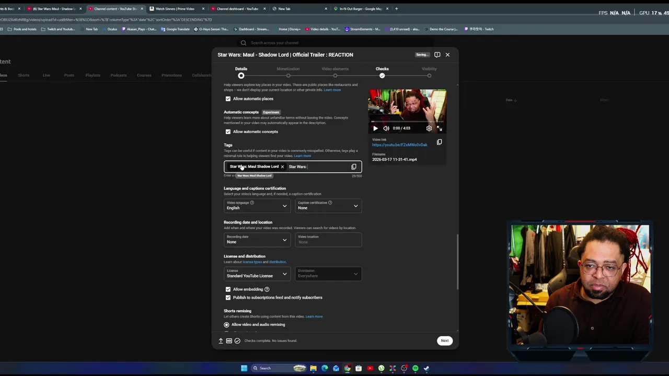This screenshot has width=669, height=376.
Task: Go to the Video elements step
Action: 335,72
